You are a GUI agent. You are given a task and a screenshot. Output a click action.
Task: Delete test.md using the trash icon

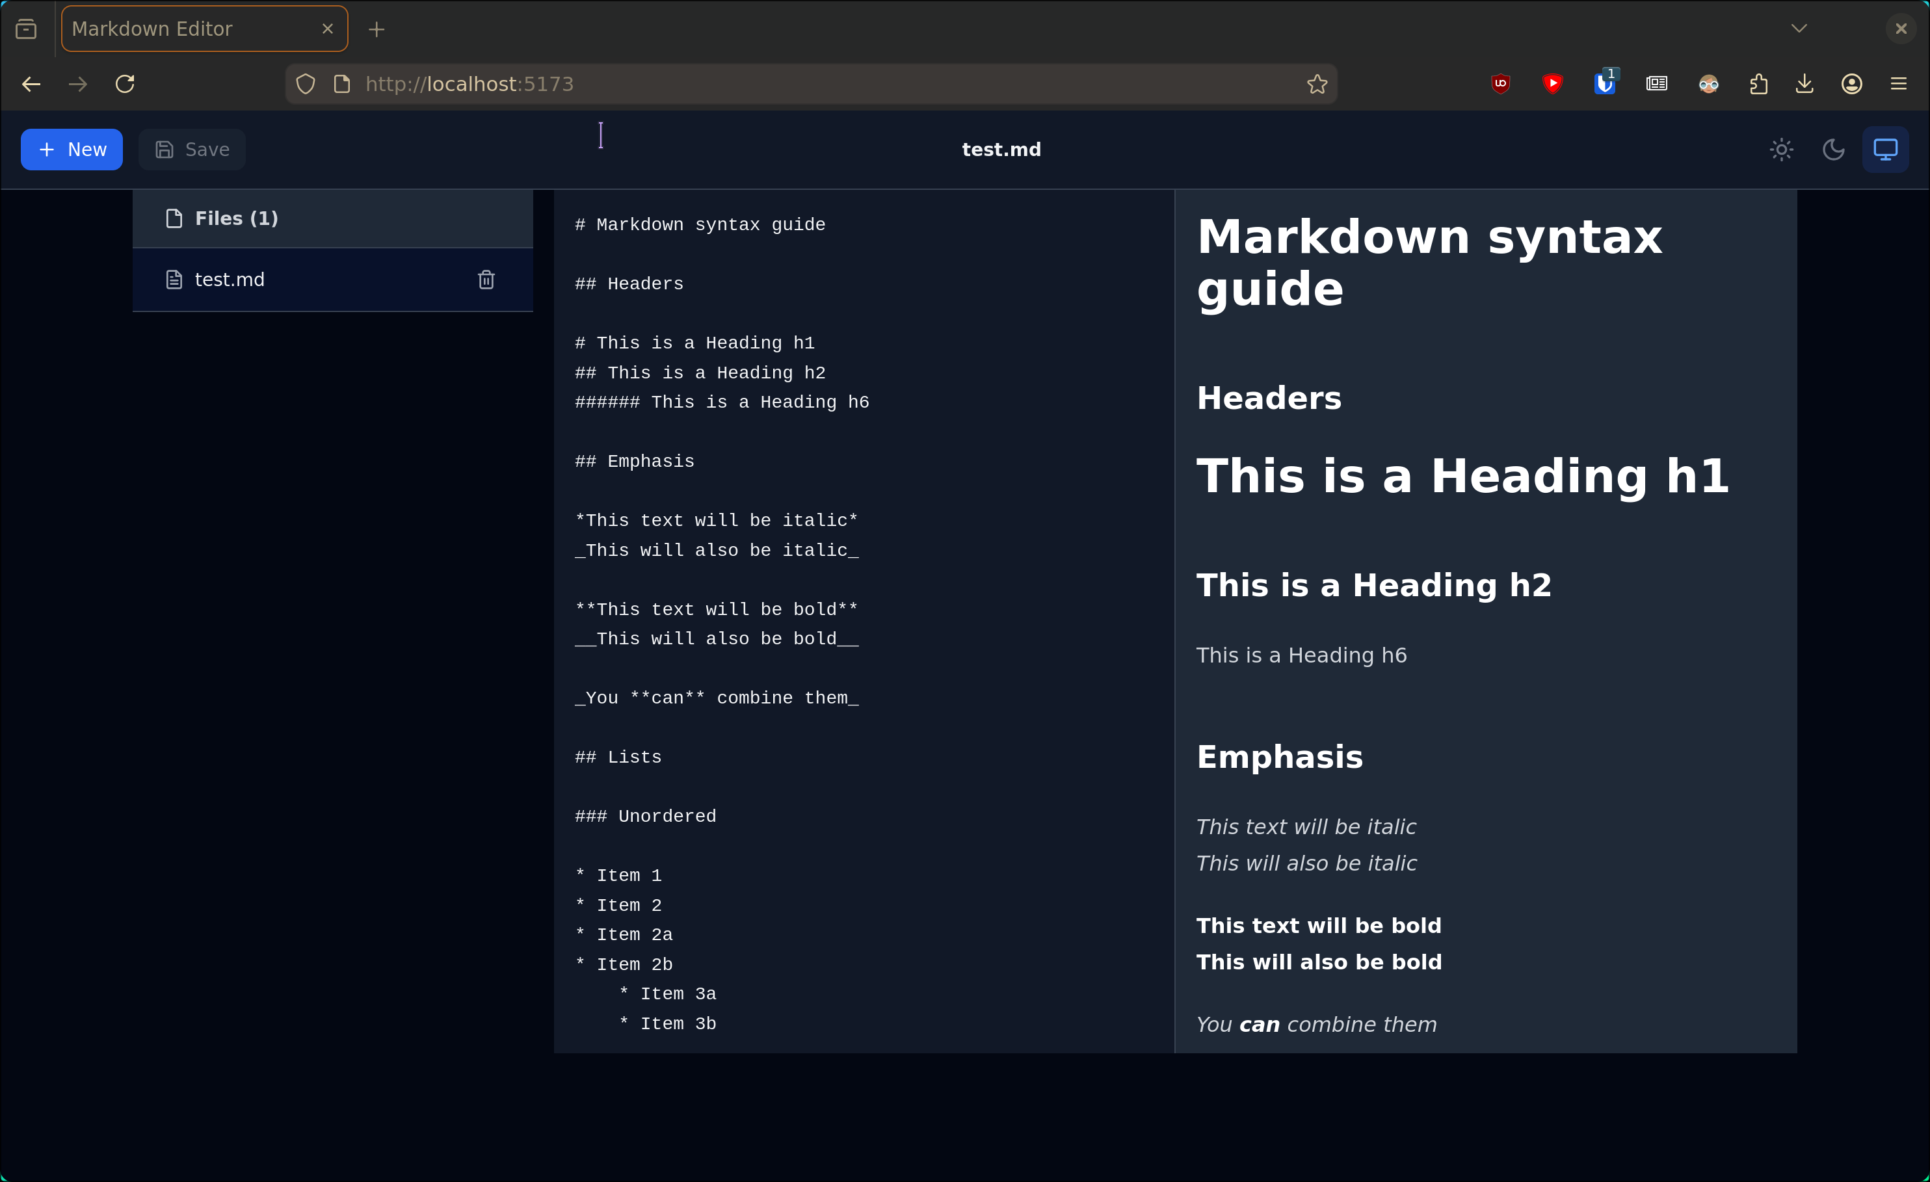pos(486,280)
